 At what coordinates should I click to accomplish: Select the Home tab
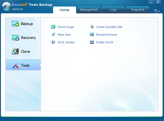pos(64,10)
